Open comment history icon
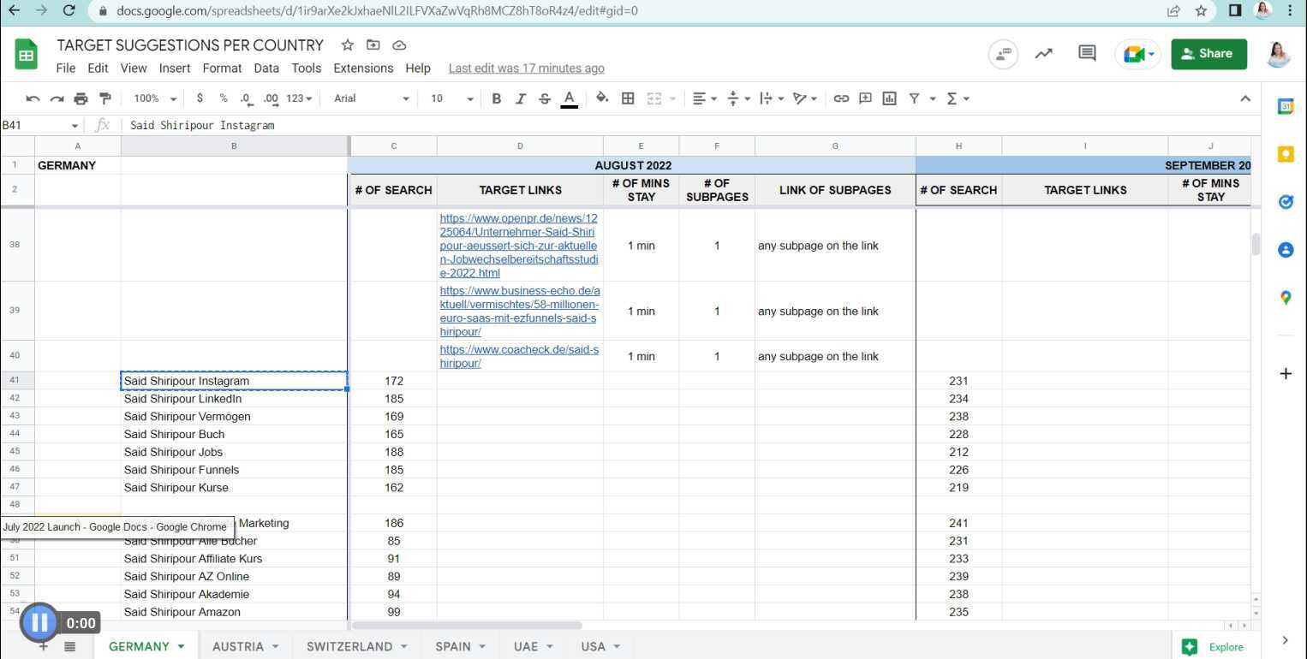This screenshot has width=1307, height=659. (1087, 53)
